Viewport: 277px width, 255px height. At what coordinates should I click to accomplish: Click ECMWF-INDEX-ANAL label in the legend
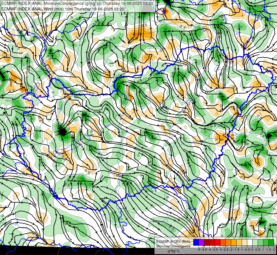click(174, 242)
